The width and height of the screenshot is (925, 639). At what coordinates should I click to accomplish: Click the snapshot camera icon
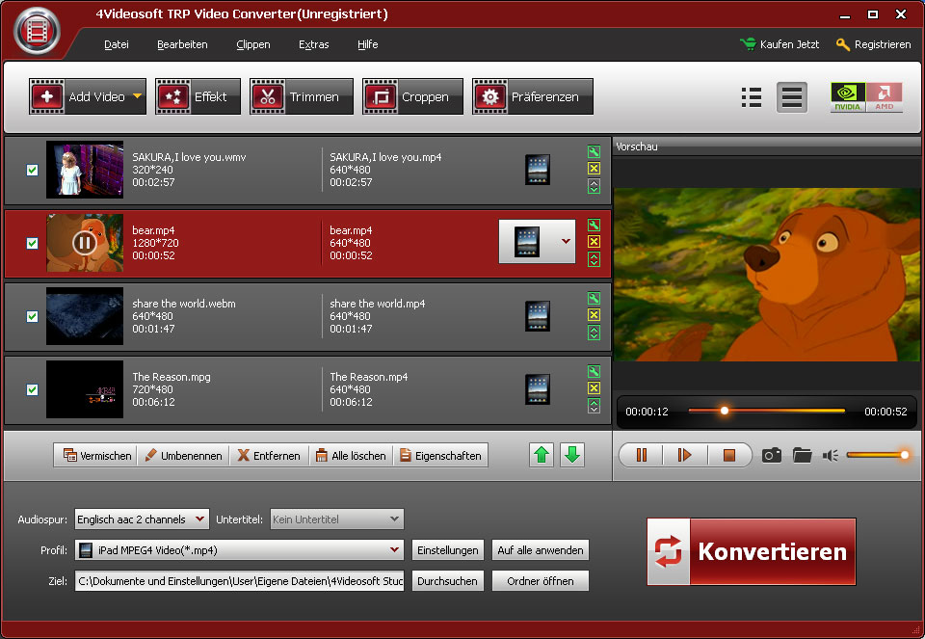point(772,455)
